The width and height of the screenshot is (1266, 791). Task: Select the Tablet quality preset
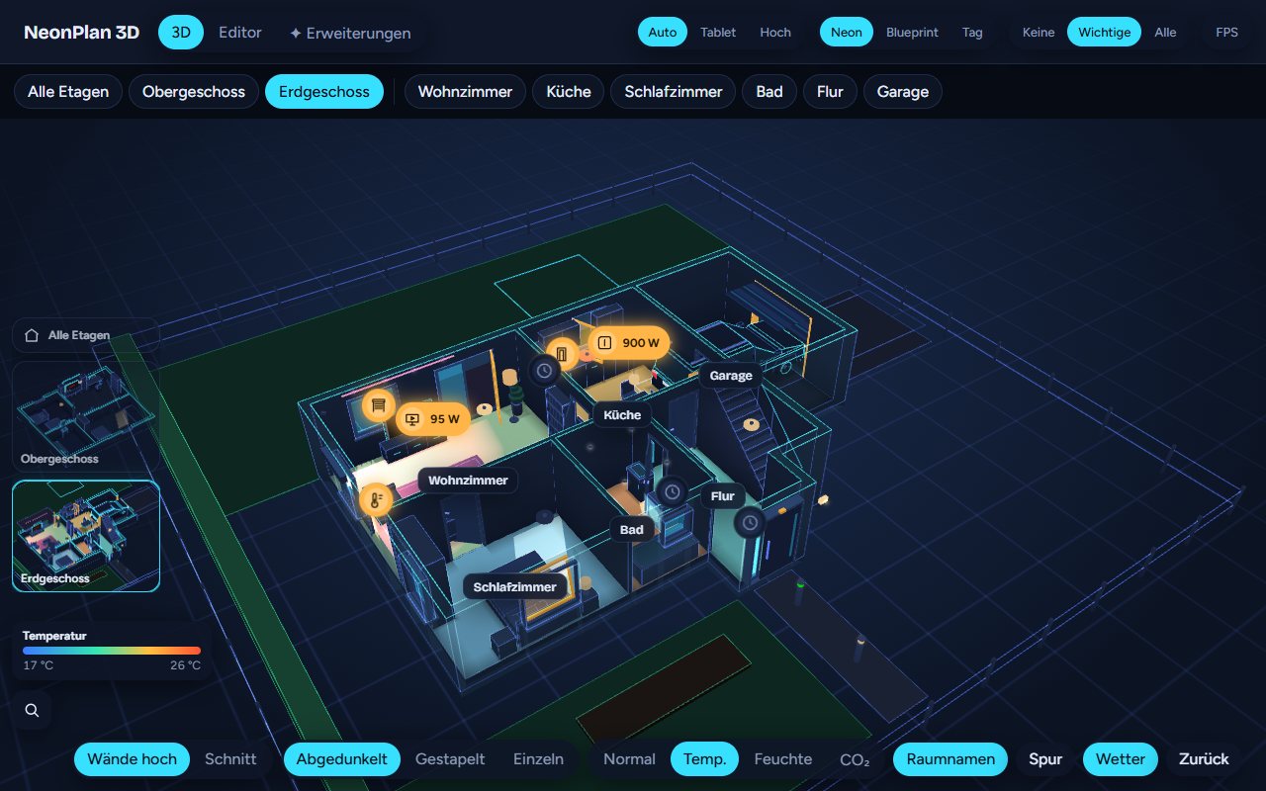coord(718,33)
